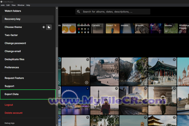
Task: Open the Random album
Action: pos(69,28)
